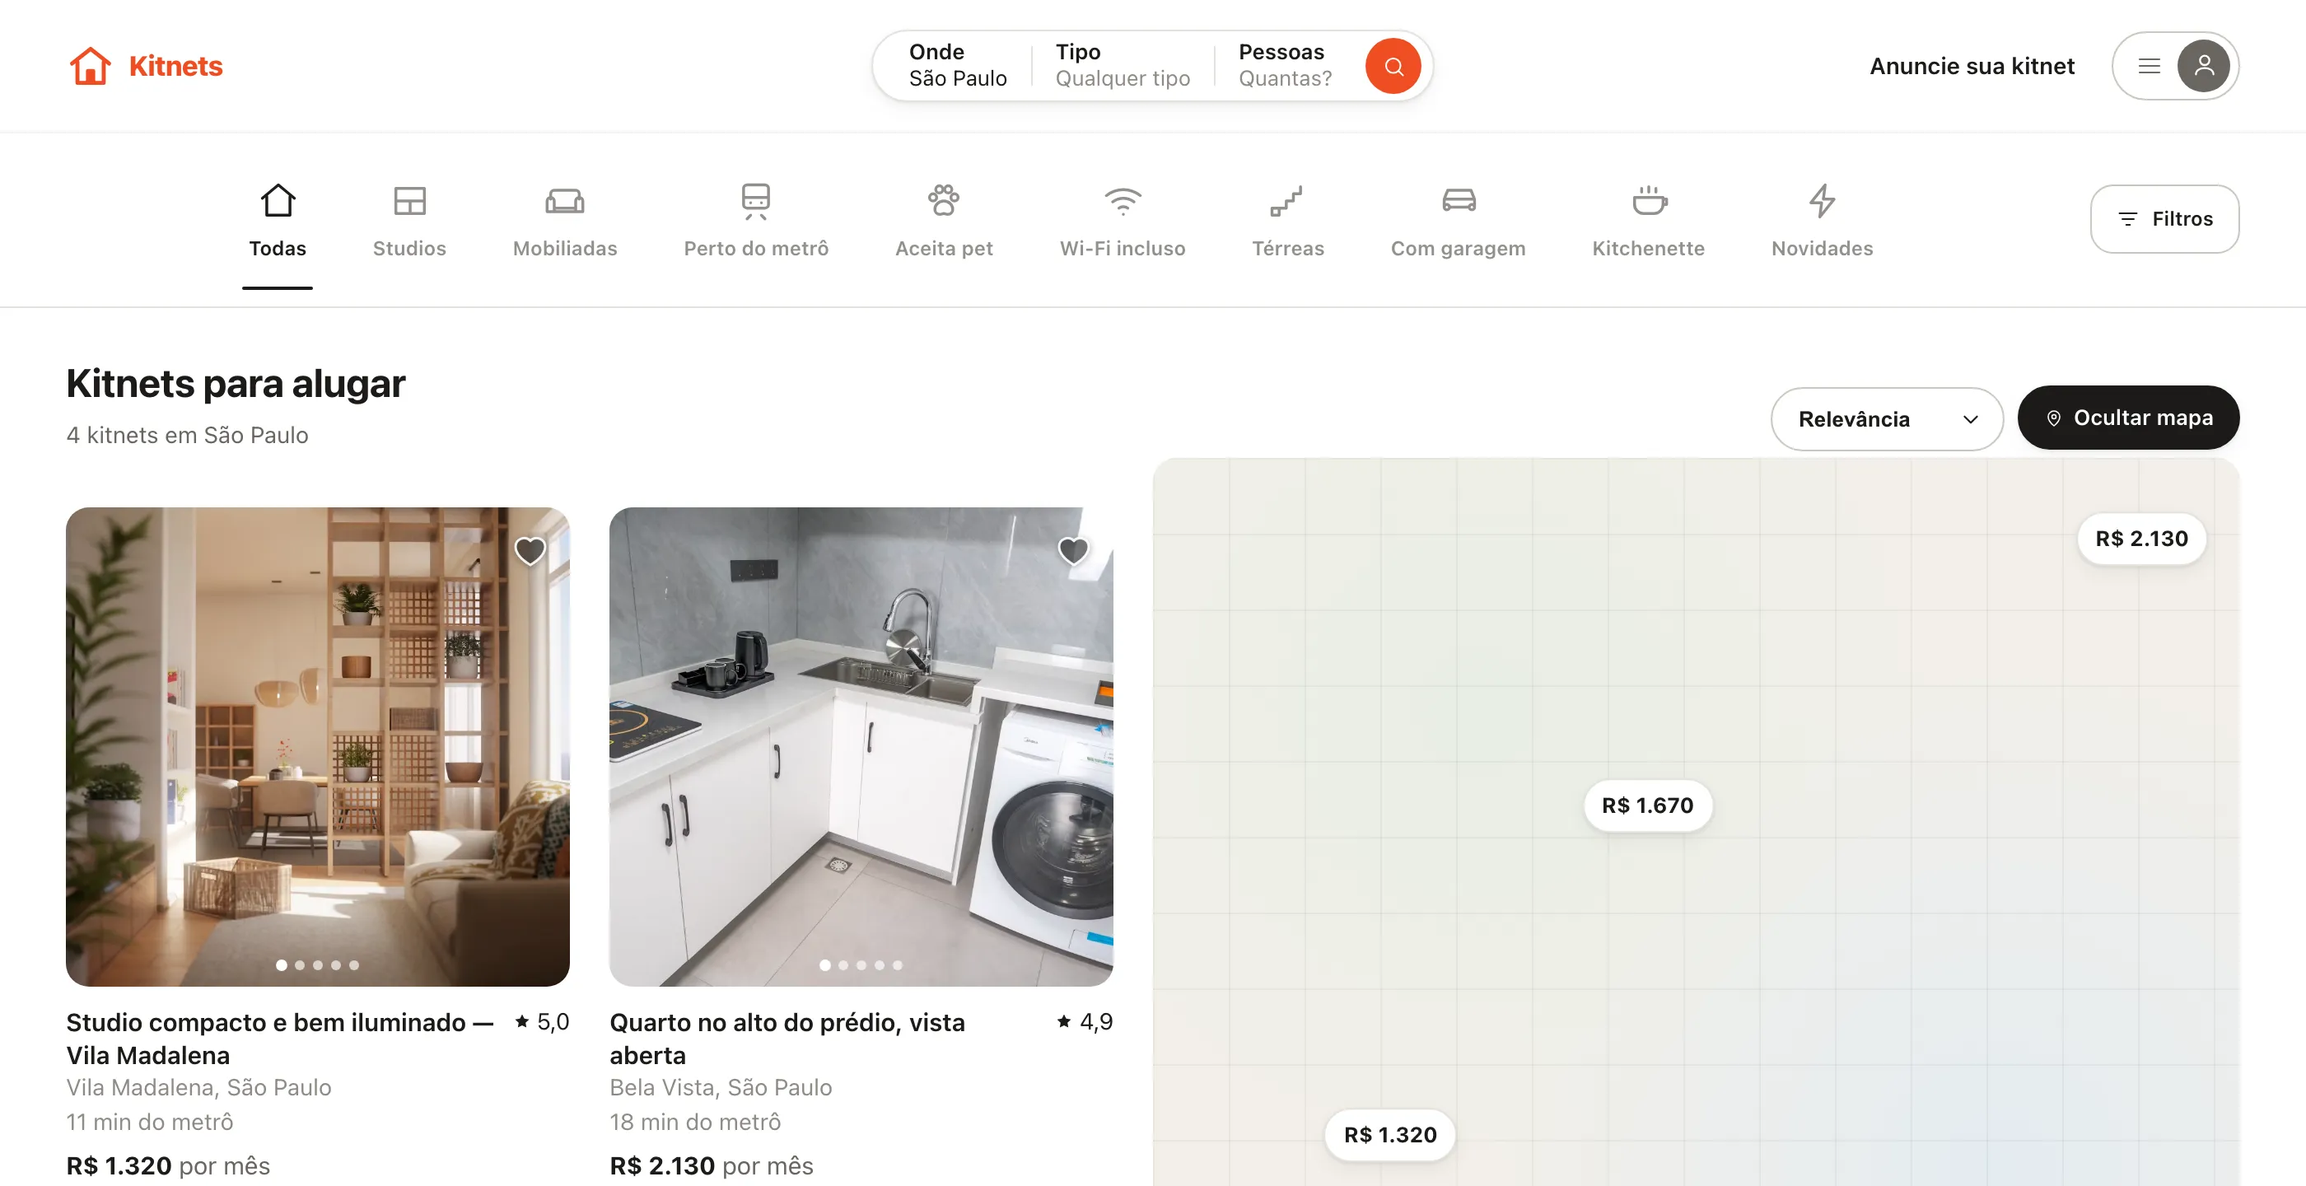Open the Tipo Qualquer tipo selector
This screenshot has height=1186, width=2306.
tap(1123, 65)
